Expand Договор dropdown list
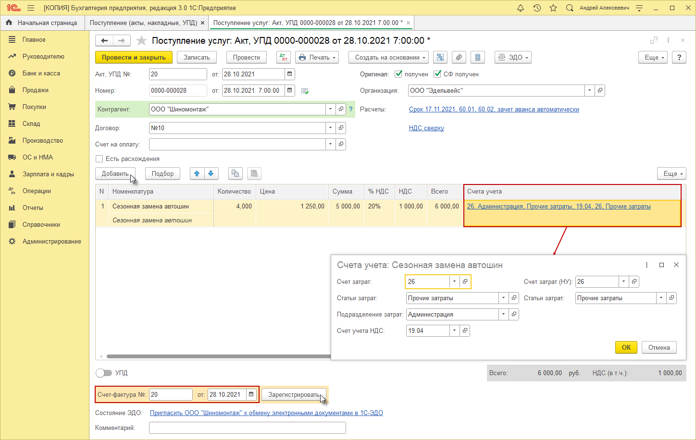This screenshot has height=440, width=696. [x=330, y=128]
